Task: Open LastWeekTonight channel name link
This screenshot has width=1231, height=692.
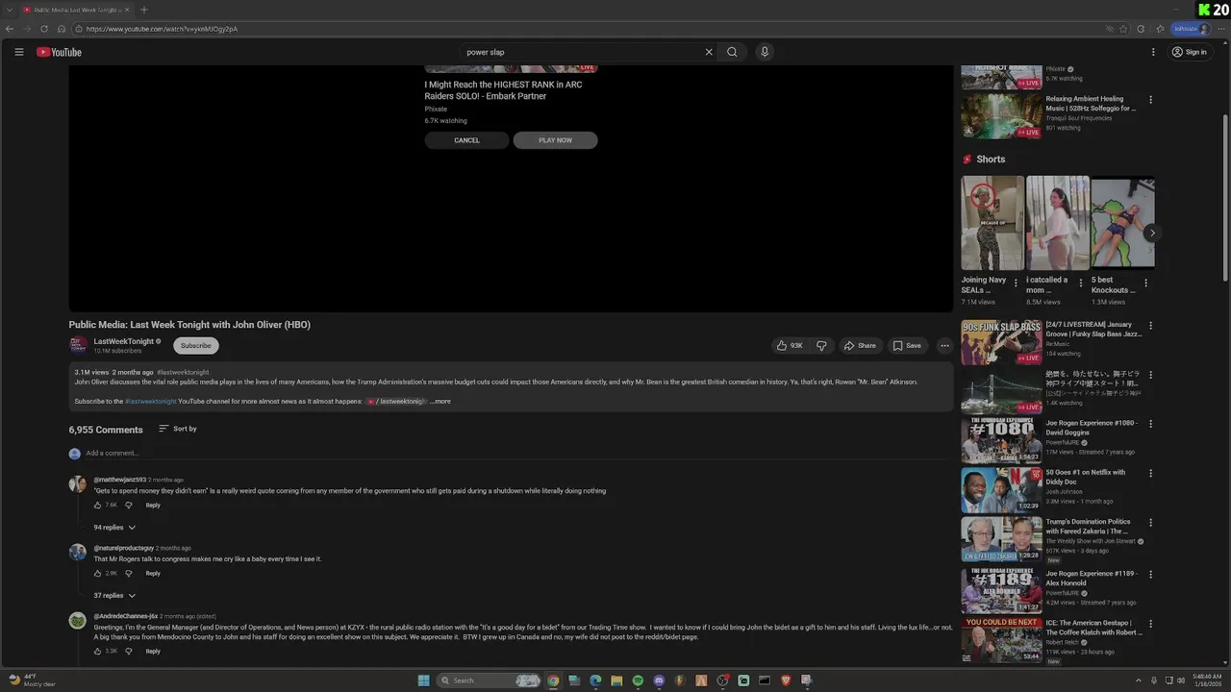Action: click(124, 341)
